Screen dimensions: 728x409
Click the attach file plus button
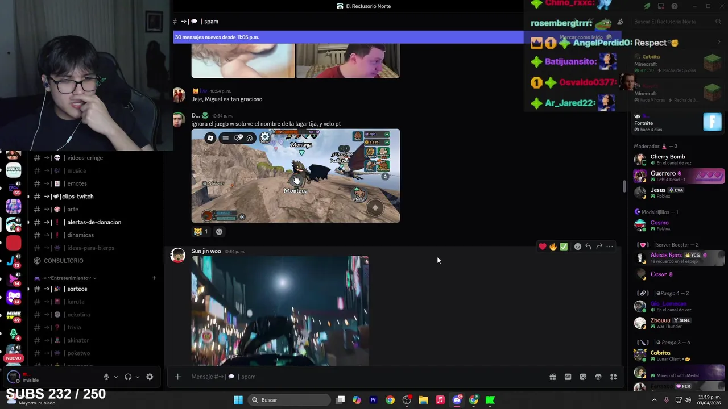177,377
